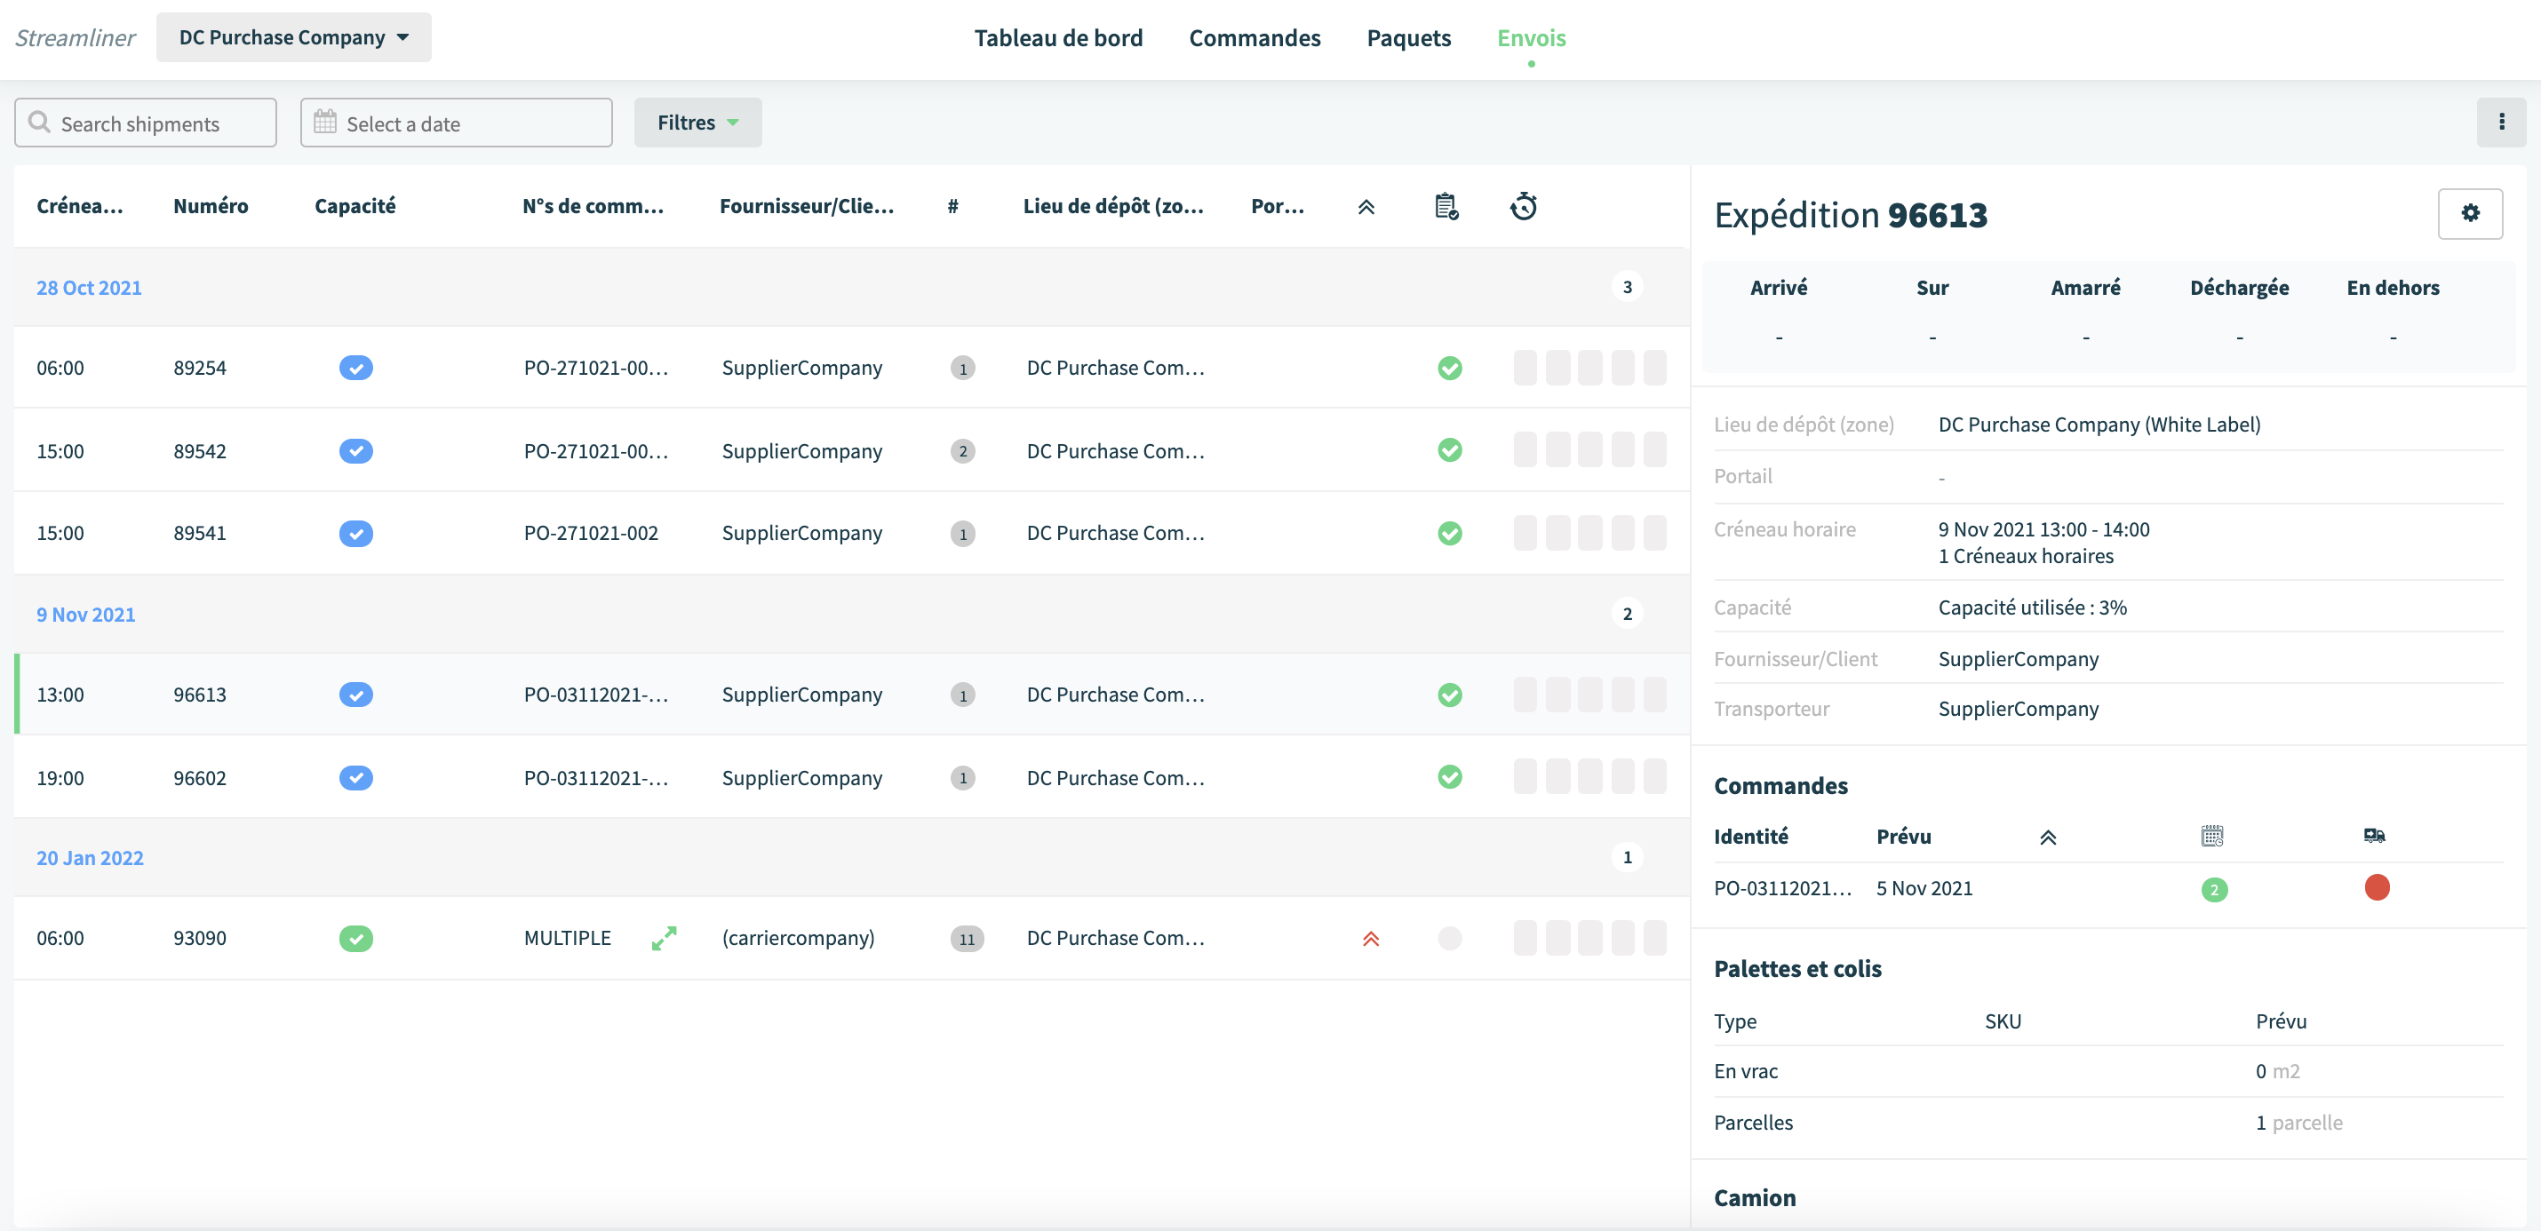Click the 06:00 slot of shipment 89254
This screenshot has width=2541, height=1231.
pos(60,368)
